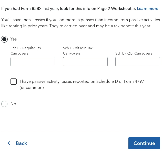Image resolution: width=163 pixels, height=159 pixels.
Task: Click the "Sch E - QBI Carryovers" label
Action: point(134,53)
